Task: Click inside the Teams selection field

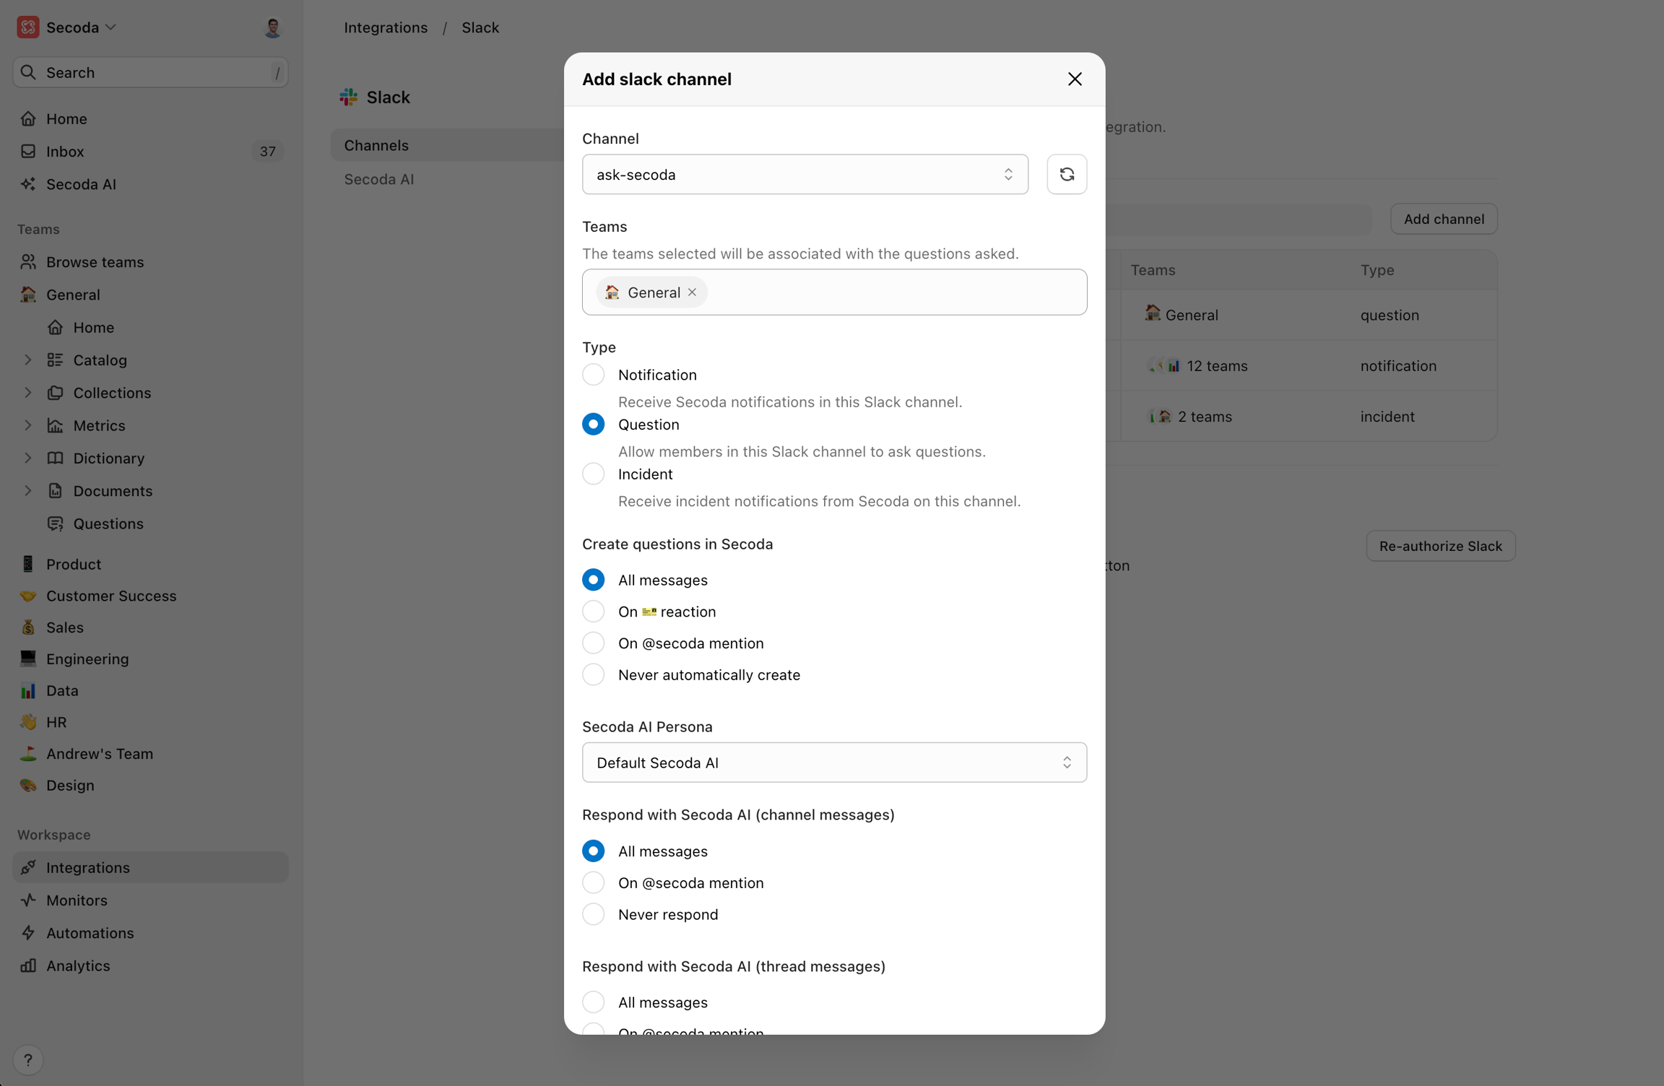Action: (896, 292)
